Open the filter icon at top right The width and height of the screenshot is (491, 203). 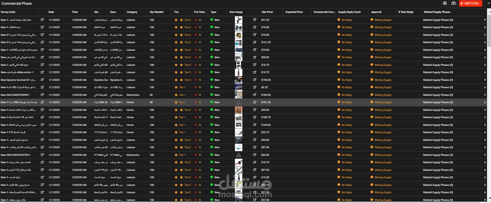coord(489,3)
